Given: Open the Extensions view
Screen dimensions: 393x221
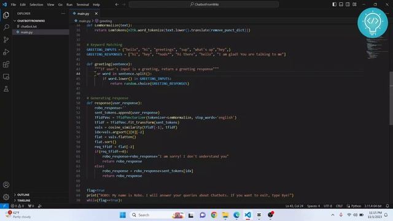Looking at the screenshot, I should [6, 64].
